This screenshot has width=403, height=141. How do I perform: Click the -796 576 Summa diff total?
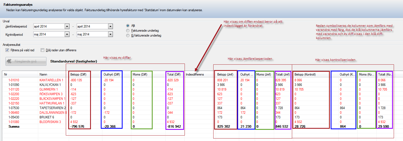click(x=77, y=127)
